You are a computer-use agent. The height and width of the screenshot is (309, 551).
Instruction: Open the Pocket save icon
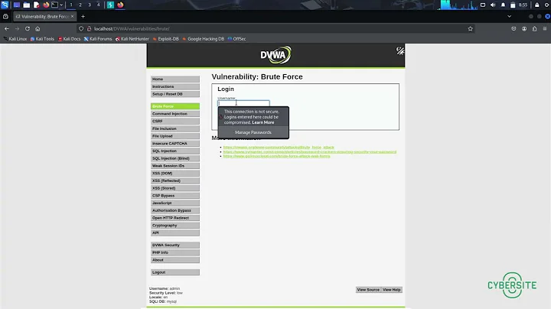pos(514,29)
